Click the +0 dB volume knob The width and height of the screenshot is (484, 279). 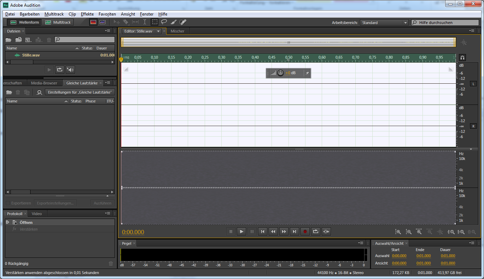click(x=280, y=73)
